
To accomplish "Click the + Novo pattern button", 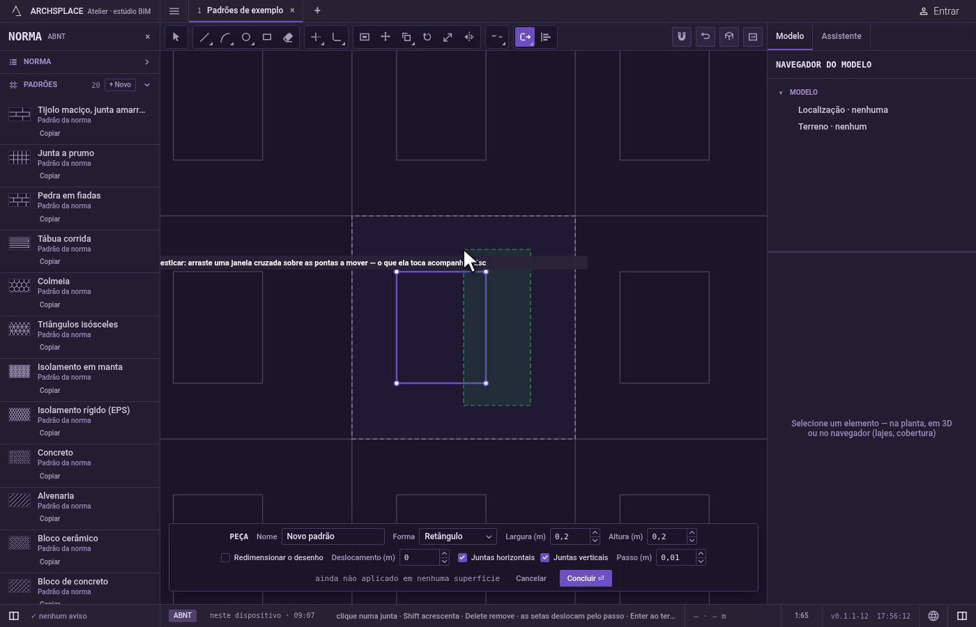I will tap(120, 85).
